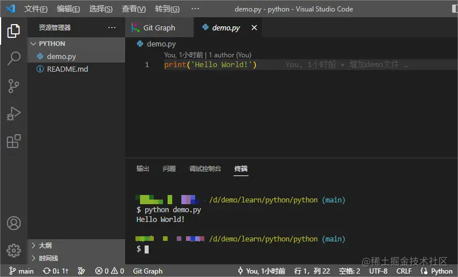Open problems via errors and warnings count
The image size is (458, 277).
(110, 271)
